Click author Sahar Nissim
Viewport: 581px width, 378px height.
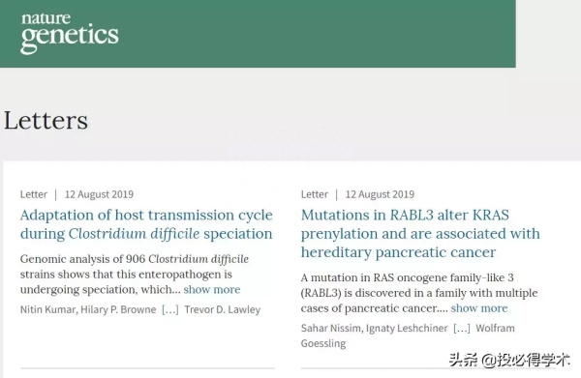click(330, 328)
